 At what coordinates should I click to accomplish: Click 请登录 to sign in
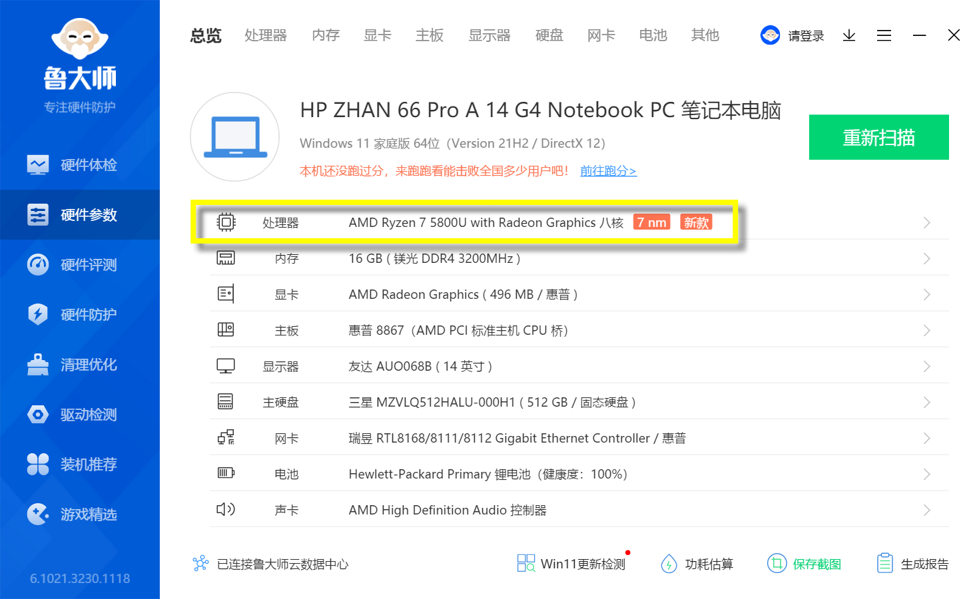coord(806,36)
